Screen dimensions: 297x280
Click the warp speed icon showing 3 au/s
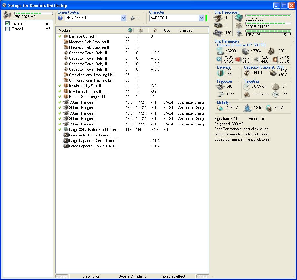pyautogui.click(x=269, y=108)
